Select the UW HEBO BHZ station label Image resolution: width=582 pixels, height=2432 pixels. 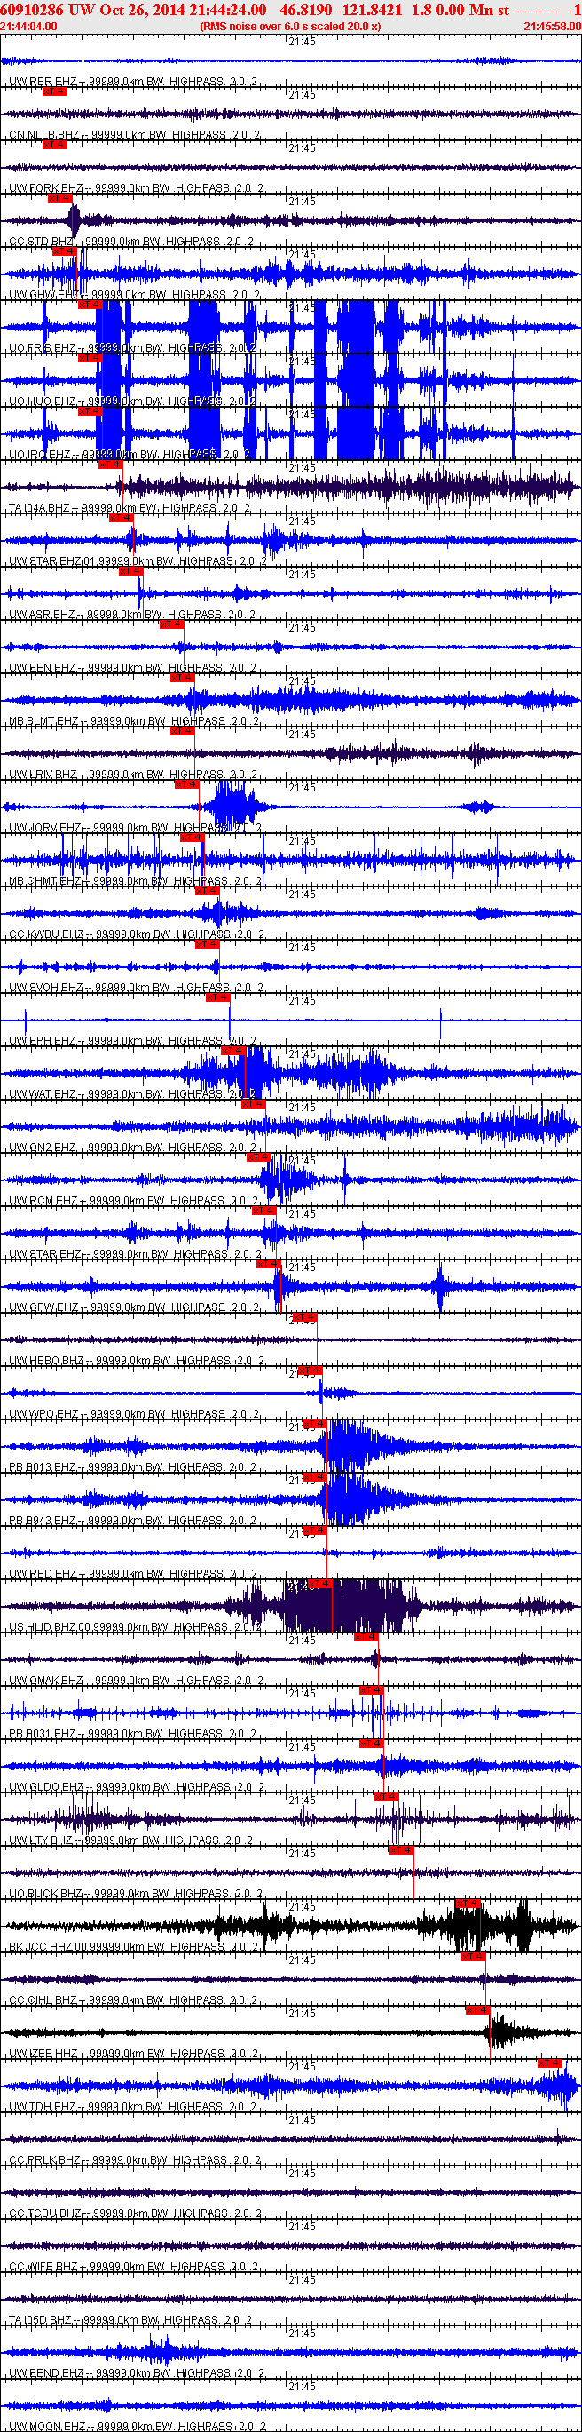(x=138, y=1362)
